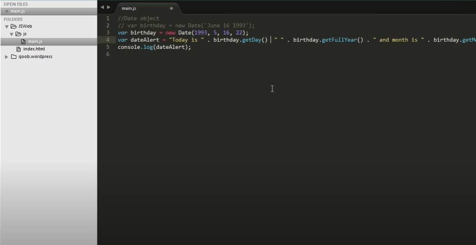The image size is (476, 245).
Task: Click line number 6 in gutter
Action: pos(108,54)
